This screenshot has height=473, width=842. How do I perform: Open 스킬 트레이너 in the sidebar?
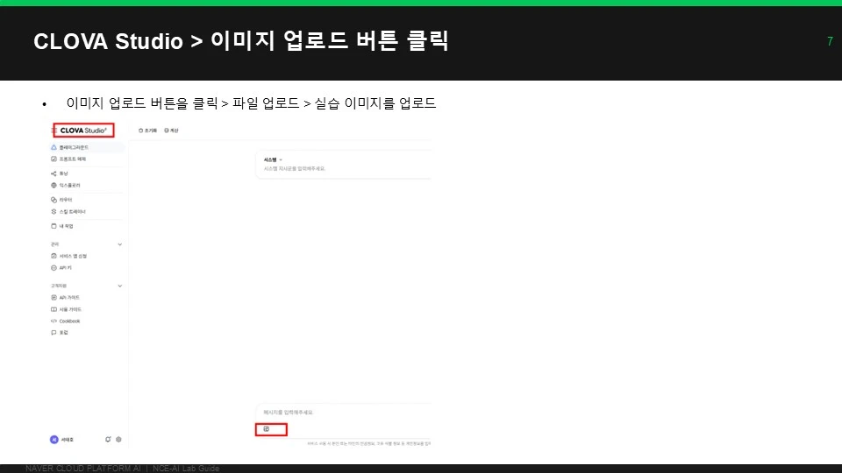[x=68, y=212]
